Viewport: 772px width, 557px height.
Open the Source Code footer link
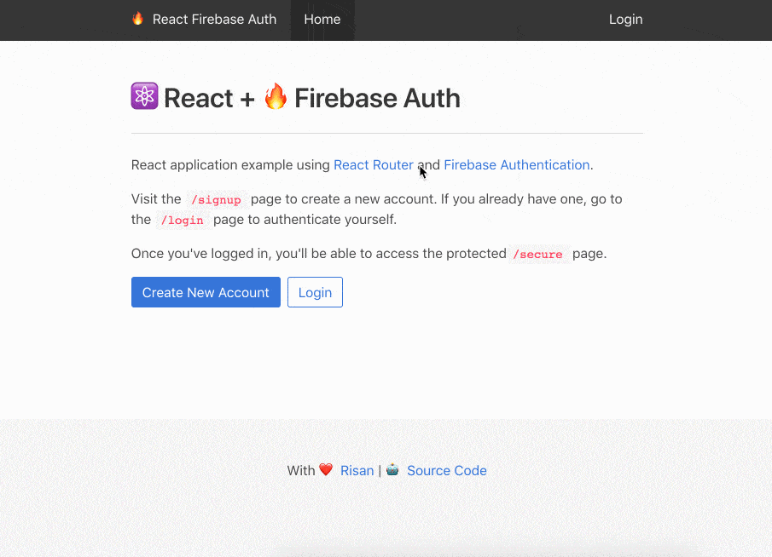pos(446,470)
